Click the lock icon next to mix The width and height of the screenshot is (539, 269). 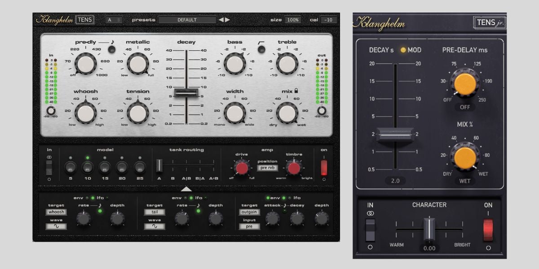click(296, 91)
